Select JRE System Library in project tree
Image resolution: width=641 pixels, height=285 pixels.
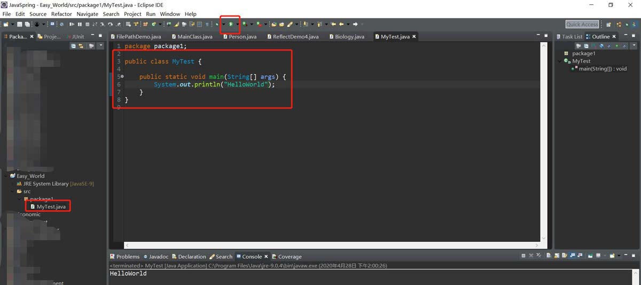[x=56, y=184]
